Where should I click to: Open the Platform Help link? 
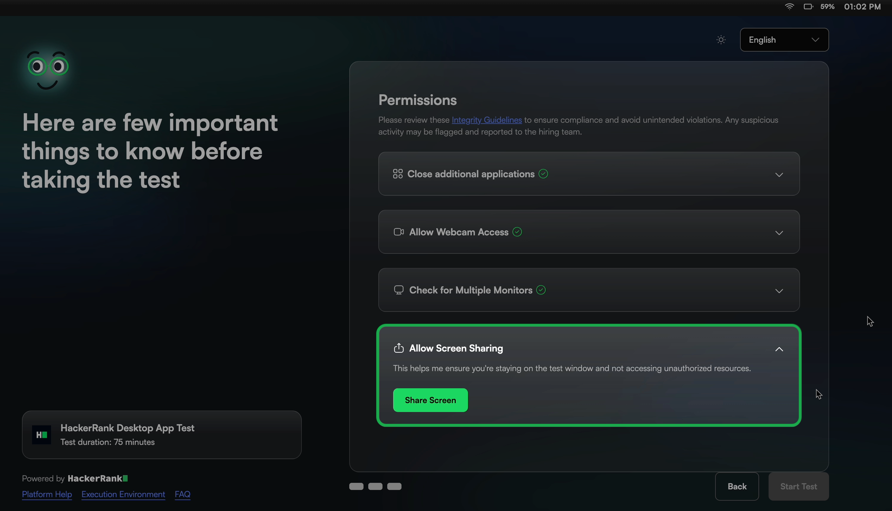(47, 494)
